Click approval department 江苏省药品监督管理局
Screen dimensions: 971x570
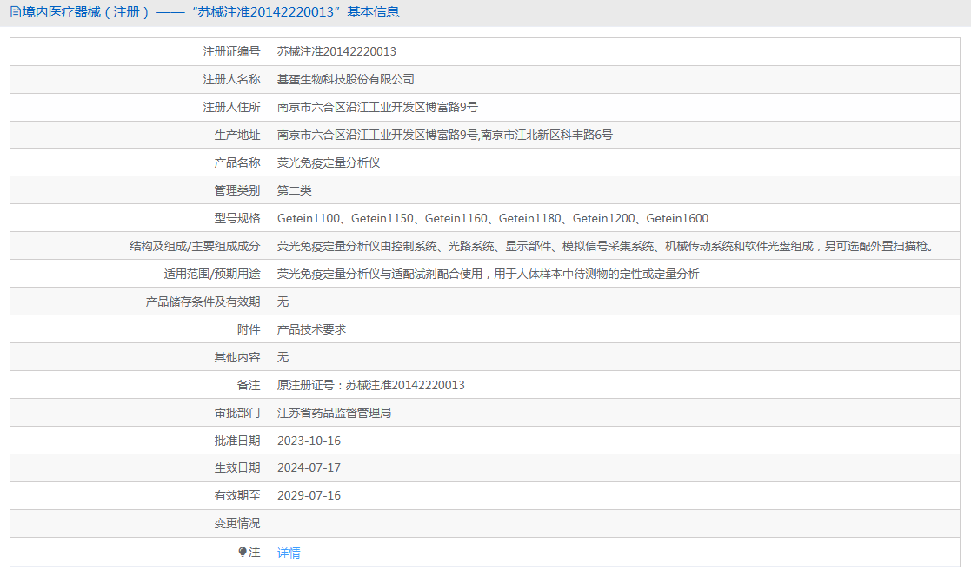334,414
